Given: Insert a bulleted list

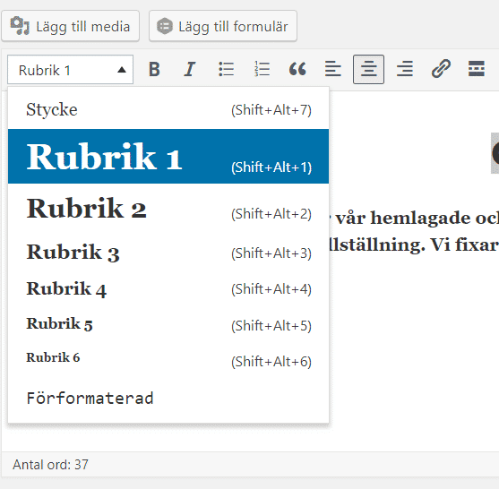Looking at the screenshot, I should click(x=226, y=69).
